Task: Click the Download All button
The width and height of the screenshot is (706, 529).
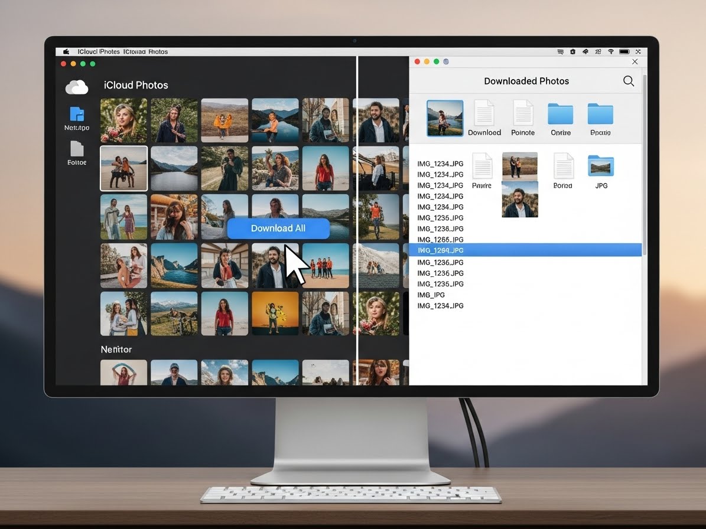Action: click(x=278, y=228)
